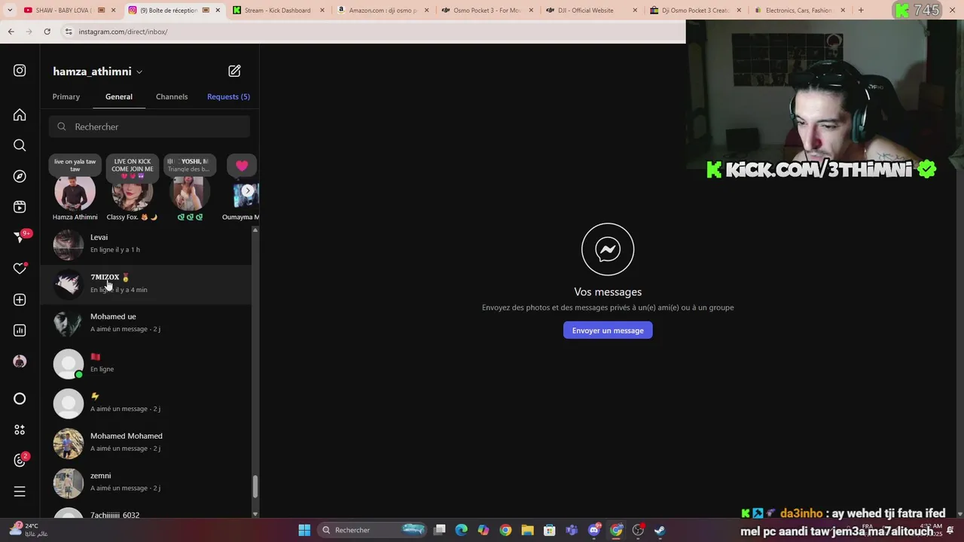Screen dimensions: 964x542
Task: Open conversation with Mohamed Mohamed
Action: coord(146,443)
